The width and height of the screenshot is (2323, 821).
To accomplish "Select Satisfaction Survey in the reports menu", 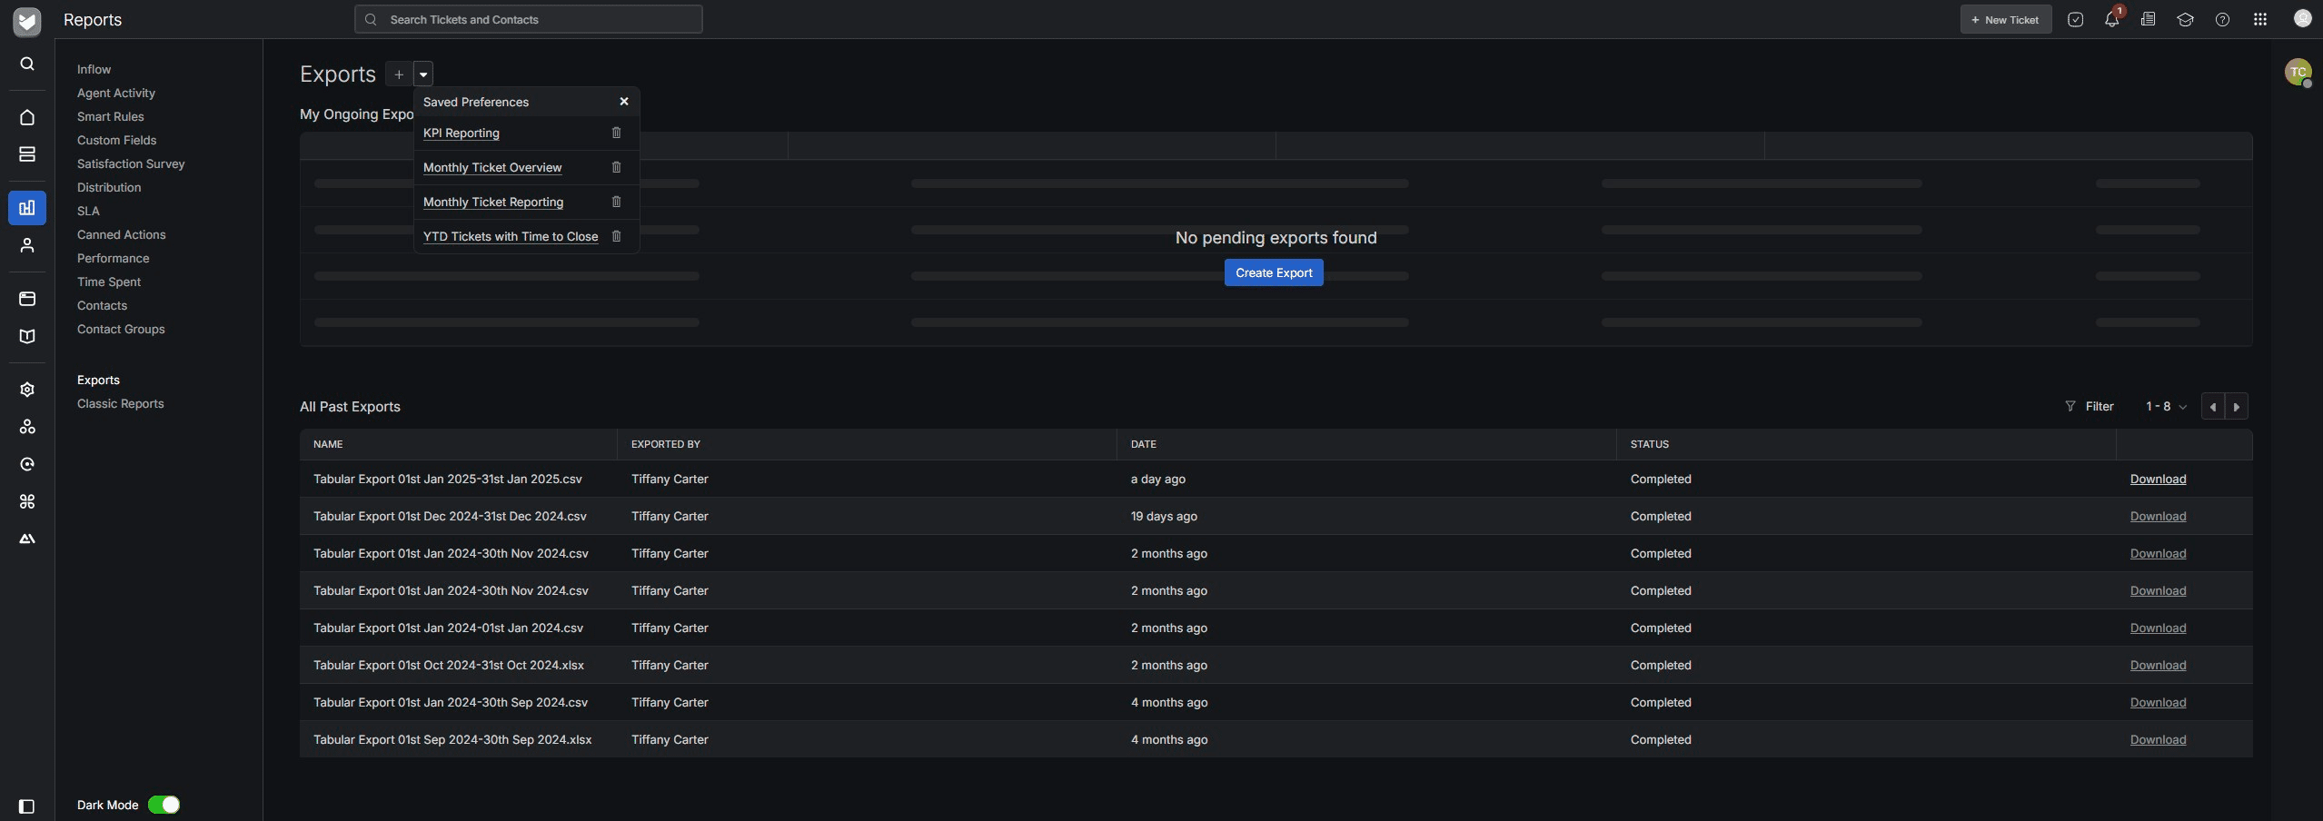I will 131,163.
